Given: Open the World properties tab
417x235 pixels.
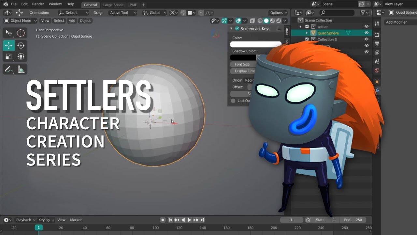Looking at the screenshot, I should coord(377,70).
